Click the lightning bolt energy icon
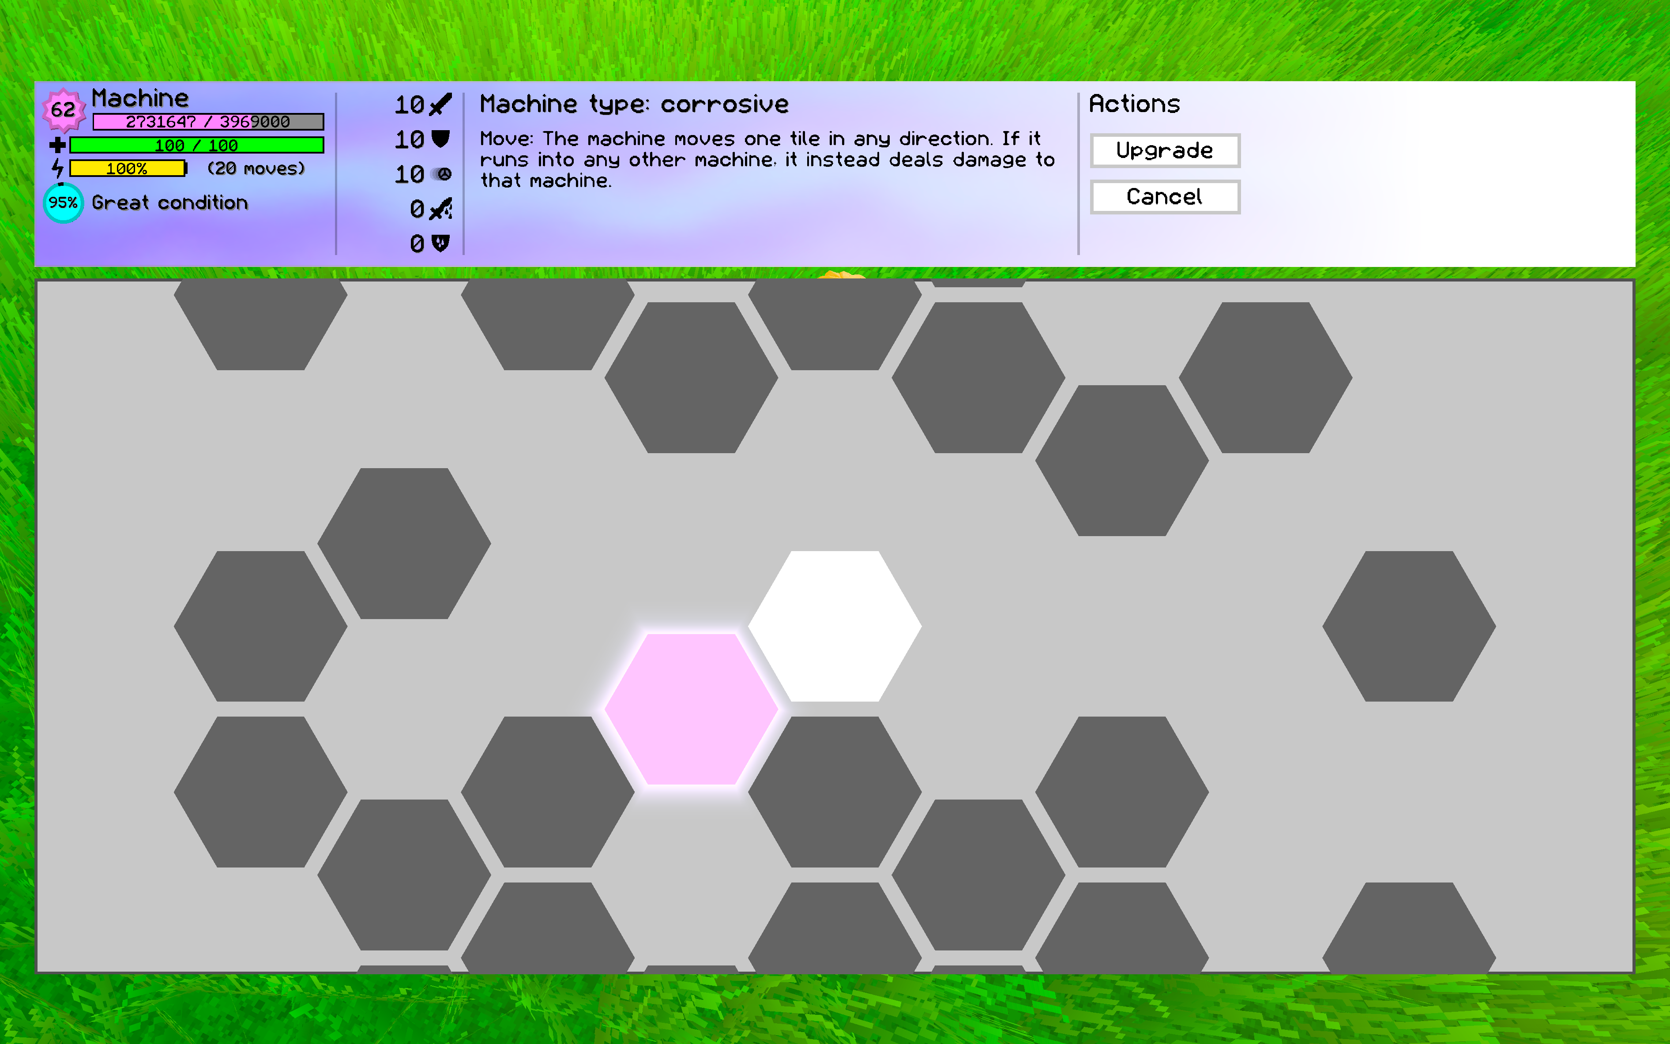This screenshot has width=1670, height=1044. (57, 168)
